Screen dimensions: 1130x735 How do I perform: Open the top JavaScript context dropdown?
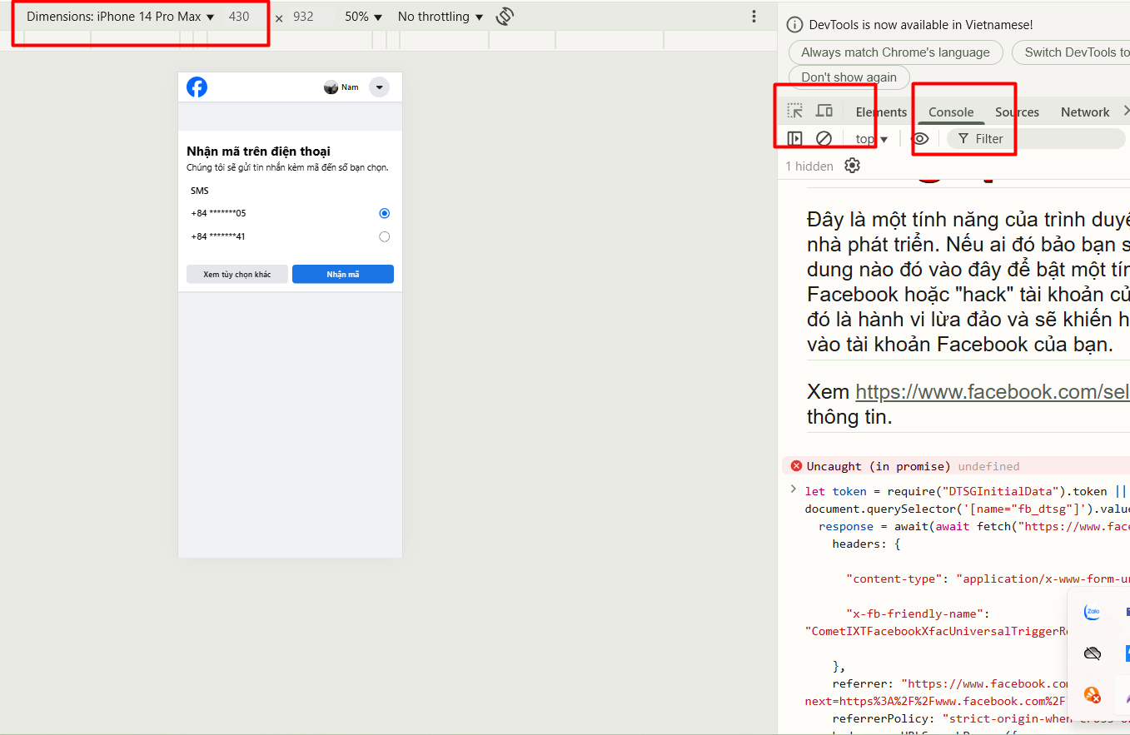[x=872, y=139]
